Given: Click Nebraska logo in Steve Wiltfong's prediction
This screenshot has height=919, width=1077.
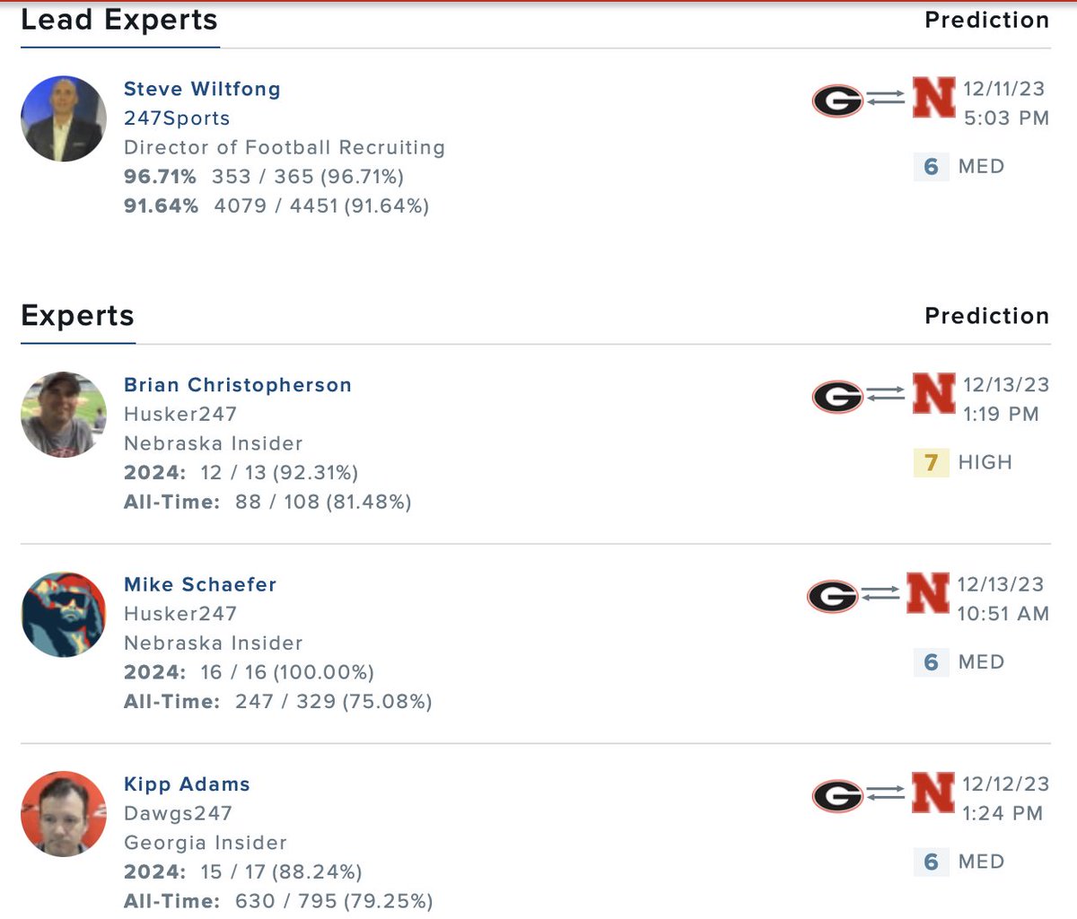Looking at the screenshot, I should (933, 97).
